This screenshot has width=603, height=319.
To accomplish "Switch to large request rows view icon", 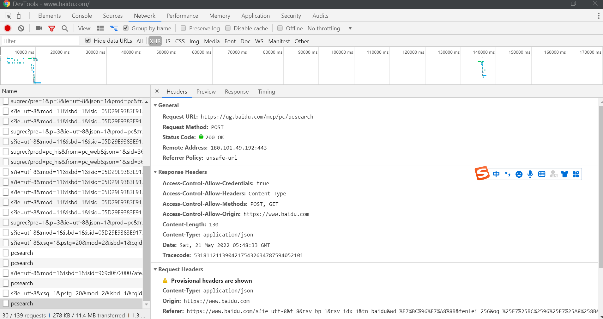I will click(x=100, y=28).
